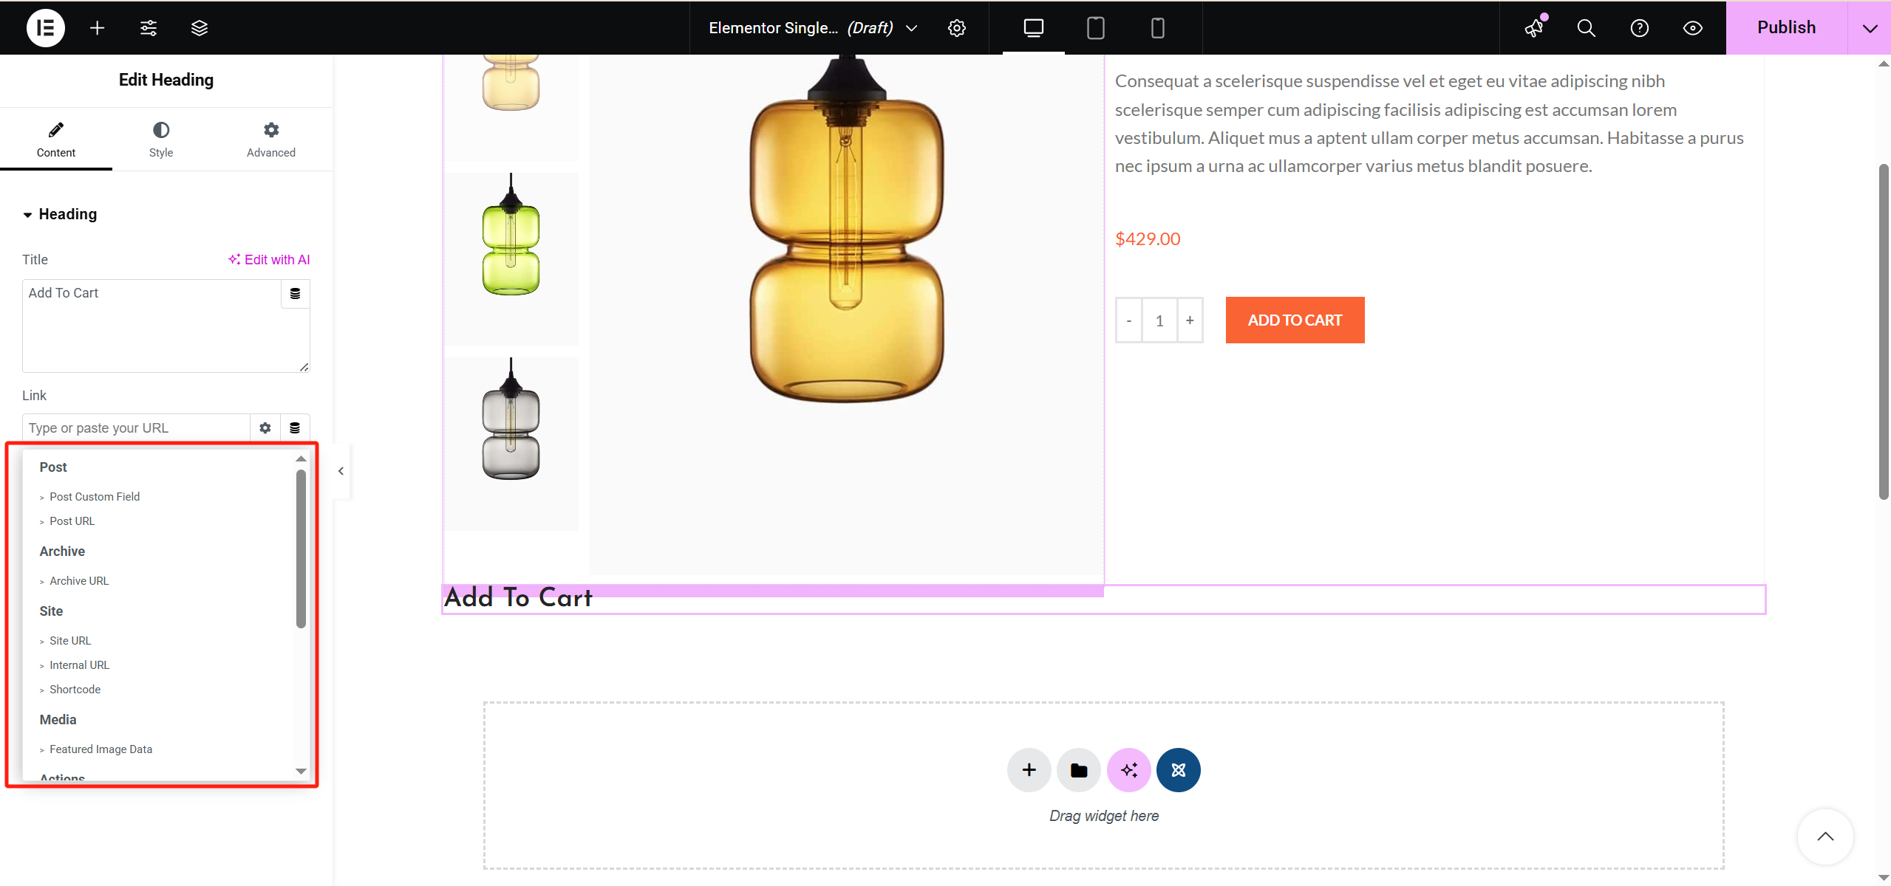
Task: Switch to the Style tab
Action: click(160, 139)
